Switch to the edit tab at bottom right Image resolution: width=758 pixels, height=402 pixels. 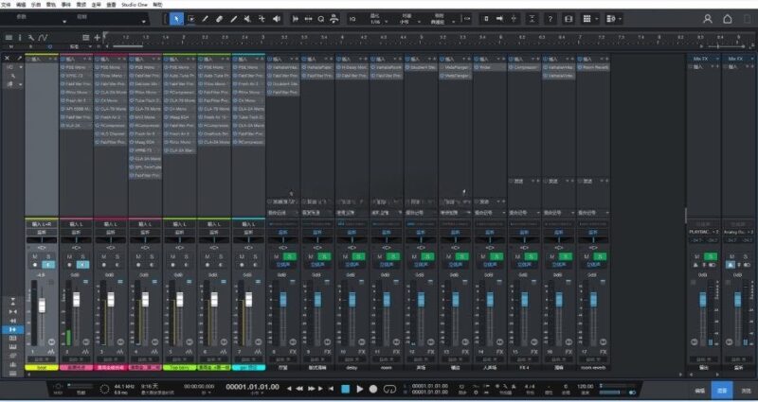[x=700, y=391]
